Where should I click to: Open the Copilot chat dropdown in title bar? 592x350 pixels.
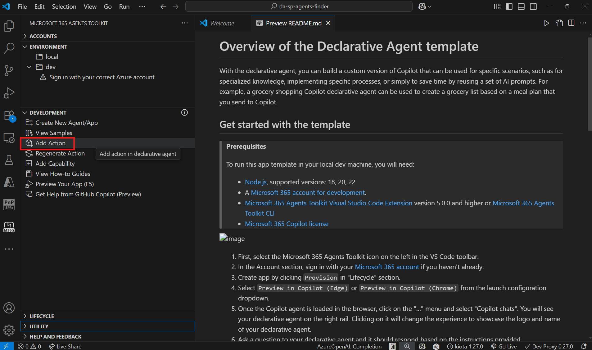[430, 7]
